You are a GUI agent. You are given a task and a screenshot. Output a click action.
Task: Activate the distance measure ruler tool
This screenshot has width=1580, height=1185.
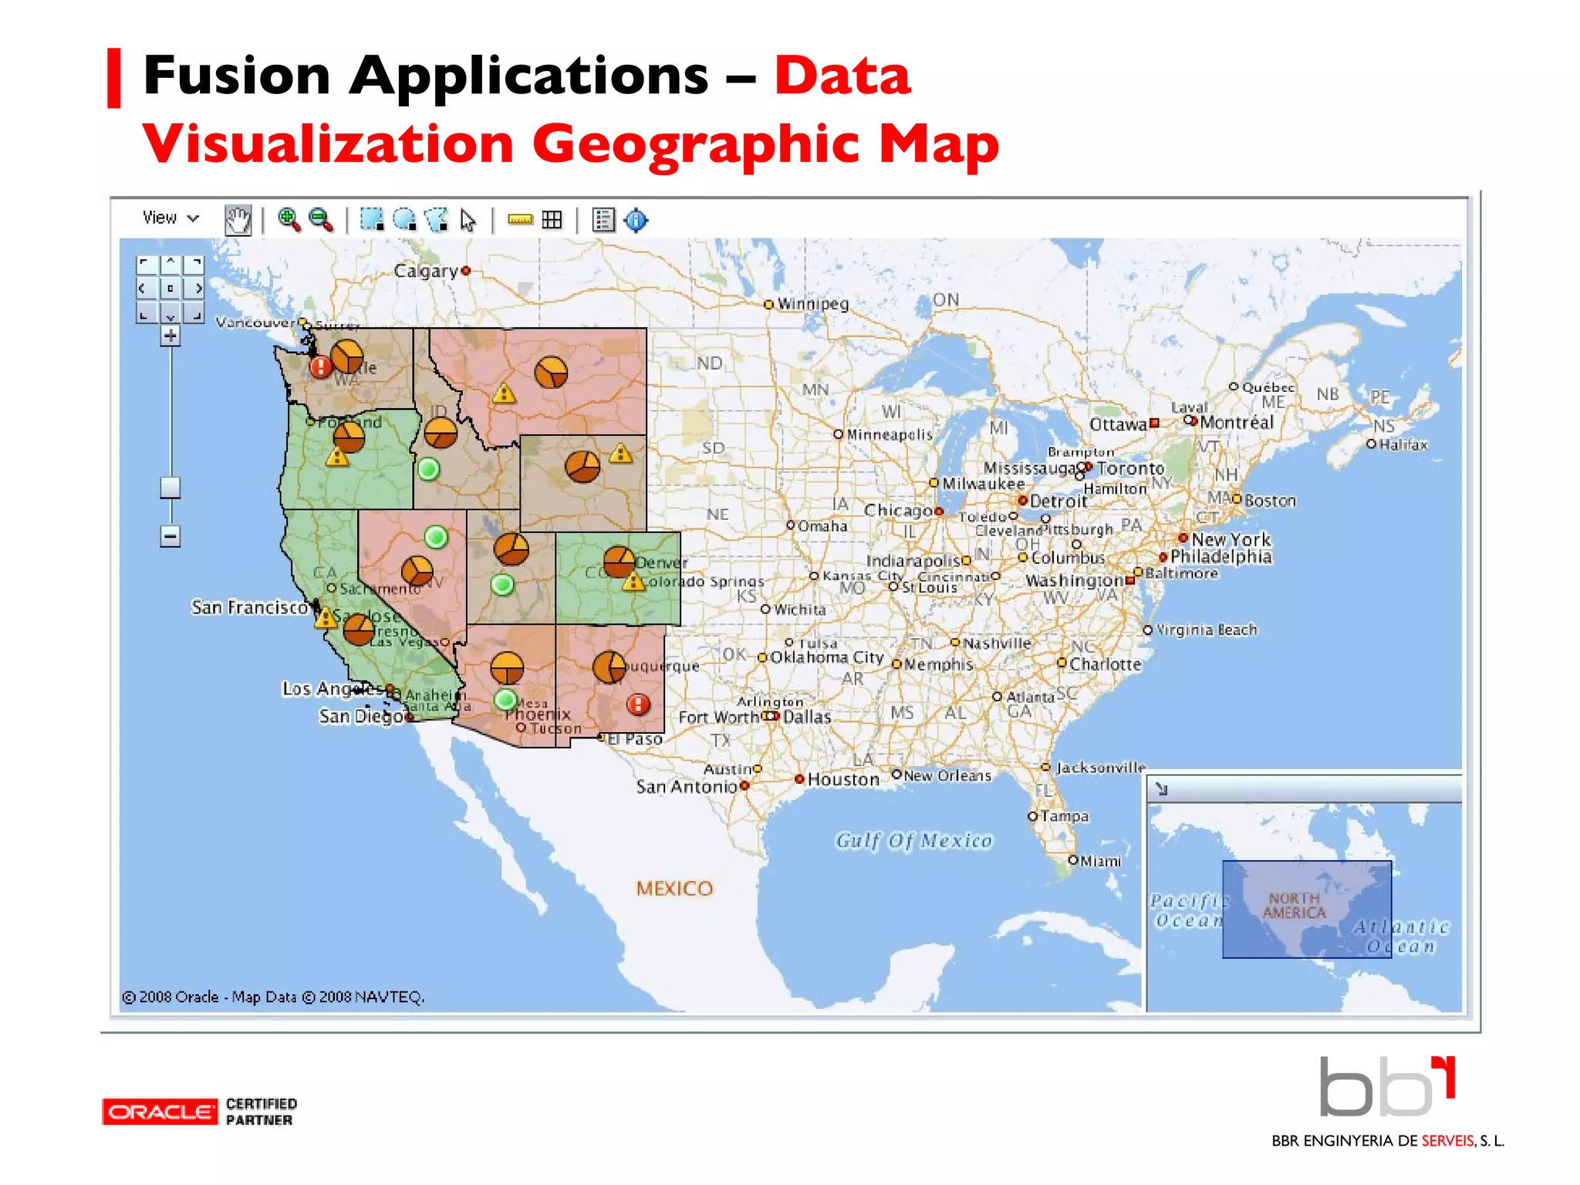click(x=521, y=220)
